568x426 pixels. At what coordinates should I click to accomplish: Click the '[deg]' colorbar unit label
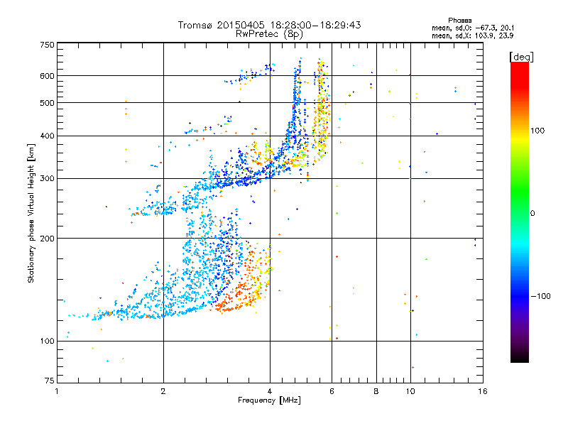click(521, 57)
